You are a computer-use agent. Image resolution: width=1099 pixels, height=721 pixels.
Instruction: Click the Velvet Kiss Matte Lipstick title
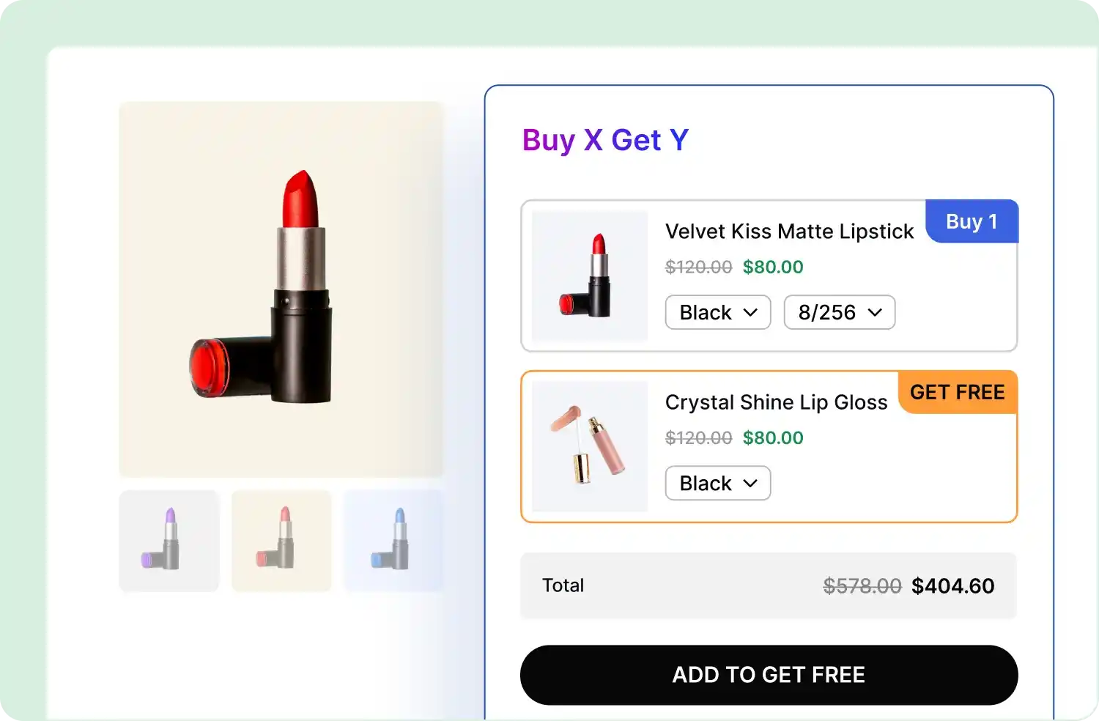click(789, 232)
